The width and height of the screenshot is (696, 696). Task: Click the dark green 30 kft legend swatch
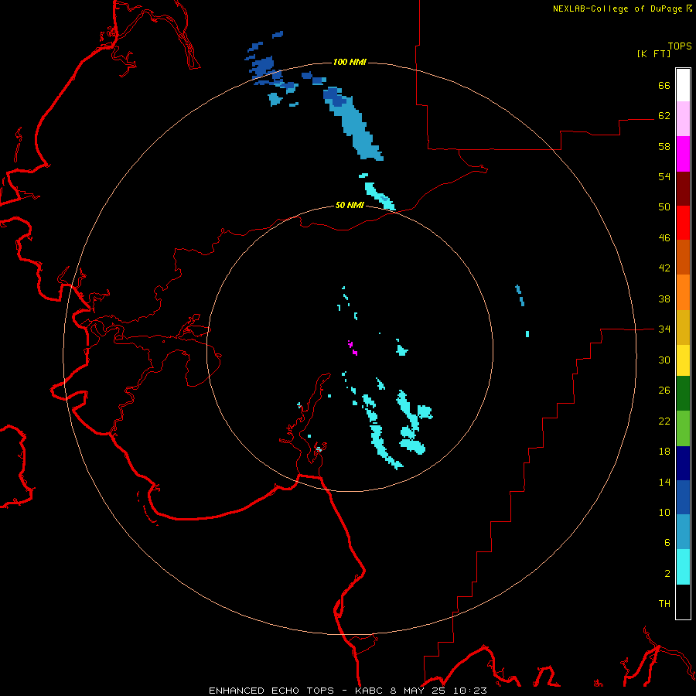pos(683,394)
